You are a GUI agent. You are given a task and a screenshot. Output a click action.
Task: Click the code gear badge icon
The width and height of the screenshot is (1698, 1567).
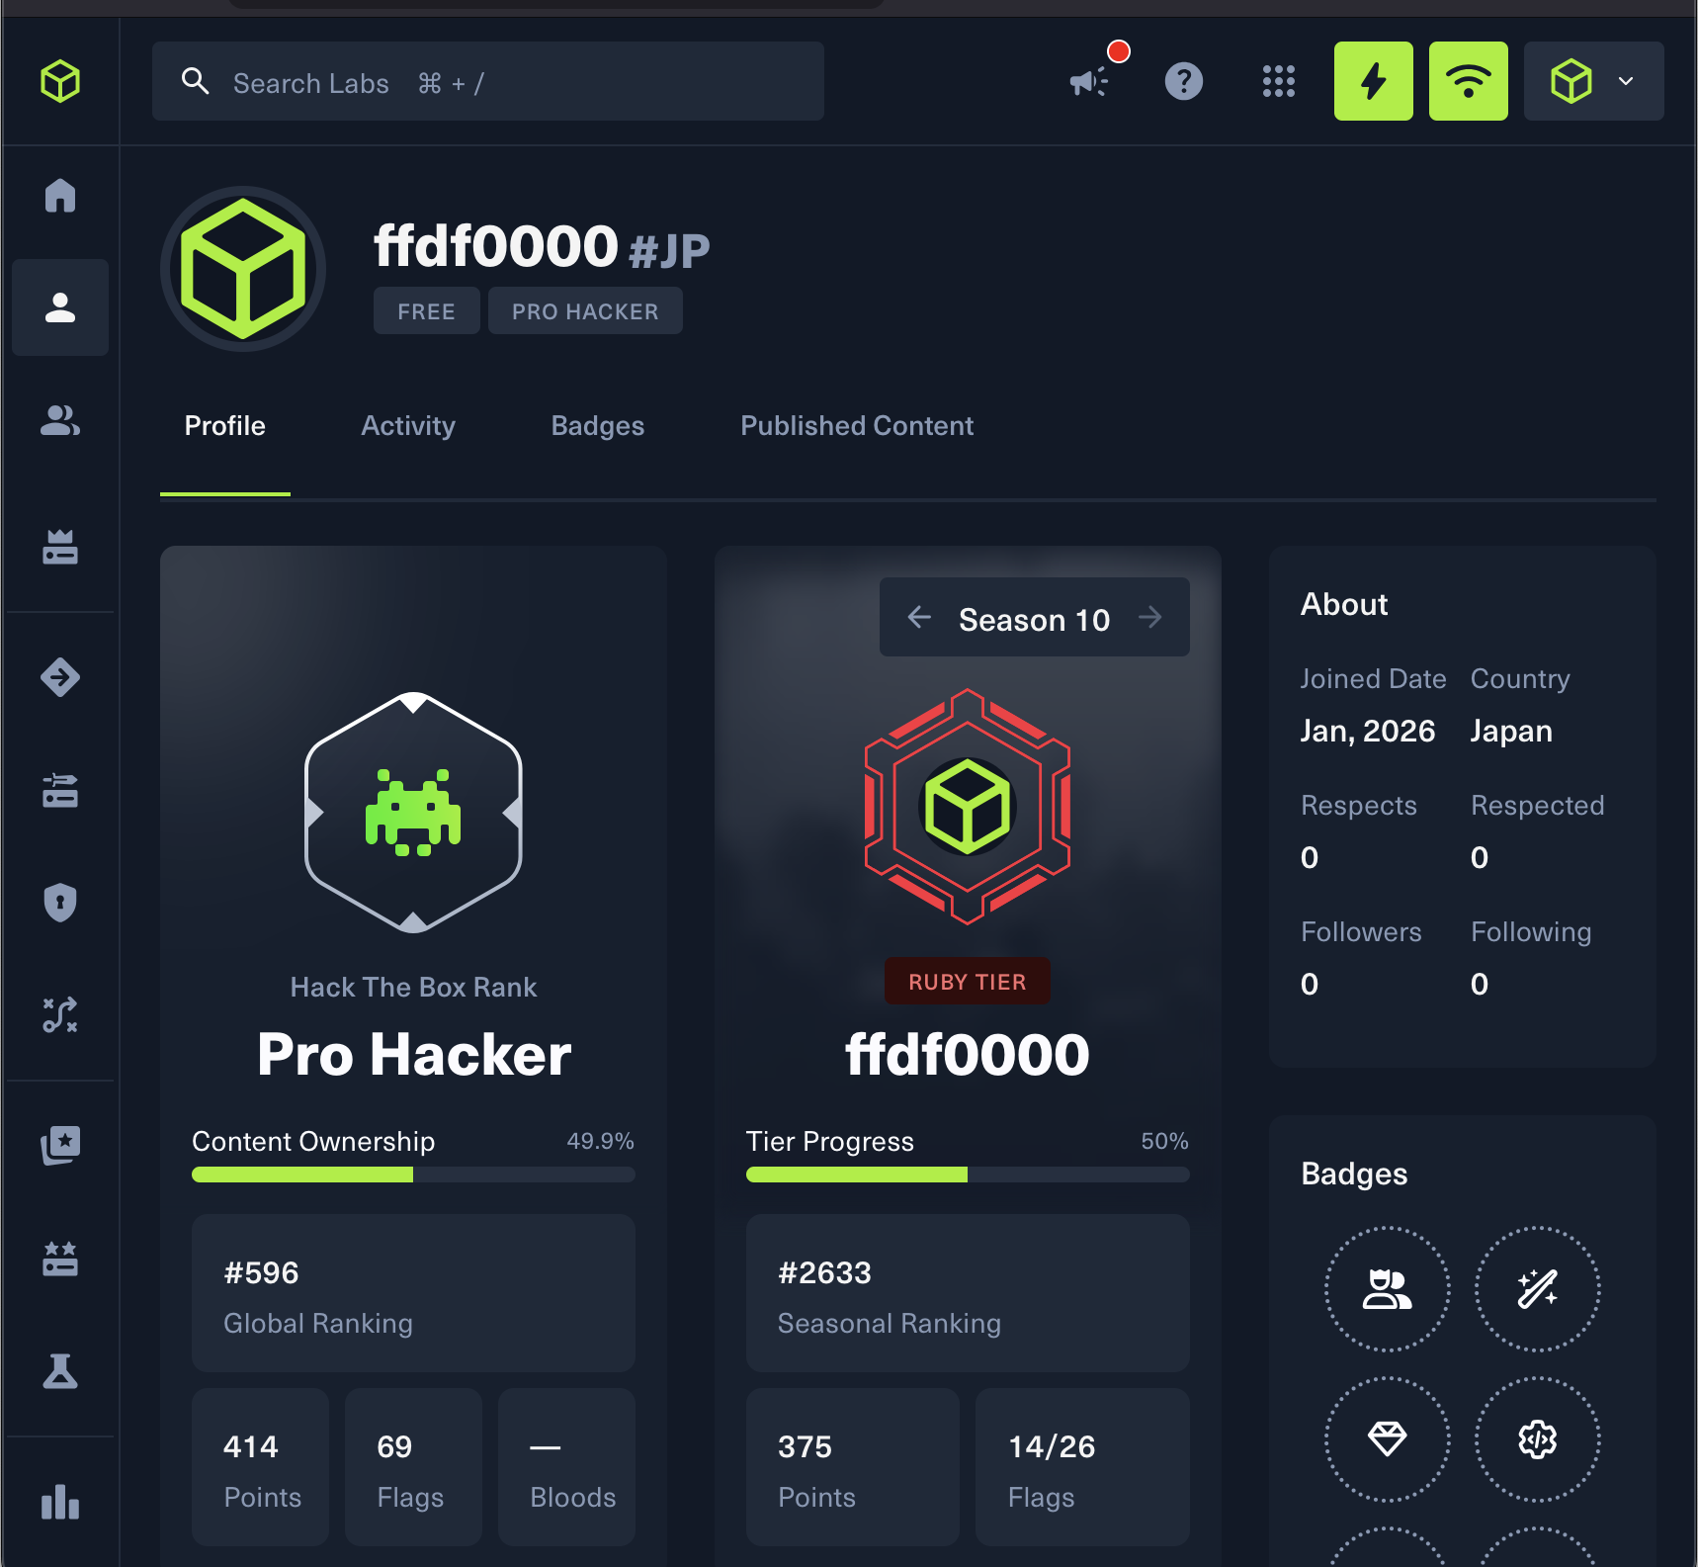[x=1538, y=1439]
